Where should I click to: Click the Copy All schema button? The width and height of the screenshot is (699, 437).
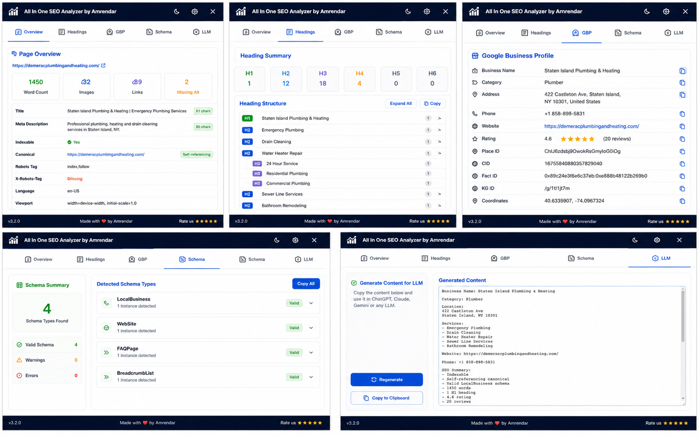(x=306, y=284)
